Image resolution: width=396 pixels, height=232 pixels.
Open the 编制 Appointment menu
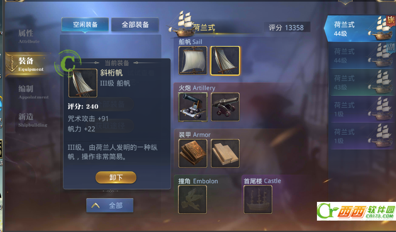(33, 92)
